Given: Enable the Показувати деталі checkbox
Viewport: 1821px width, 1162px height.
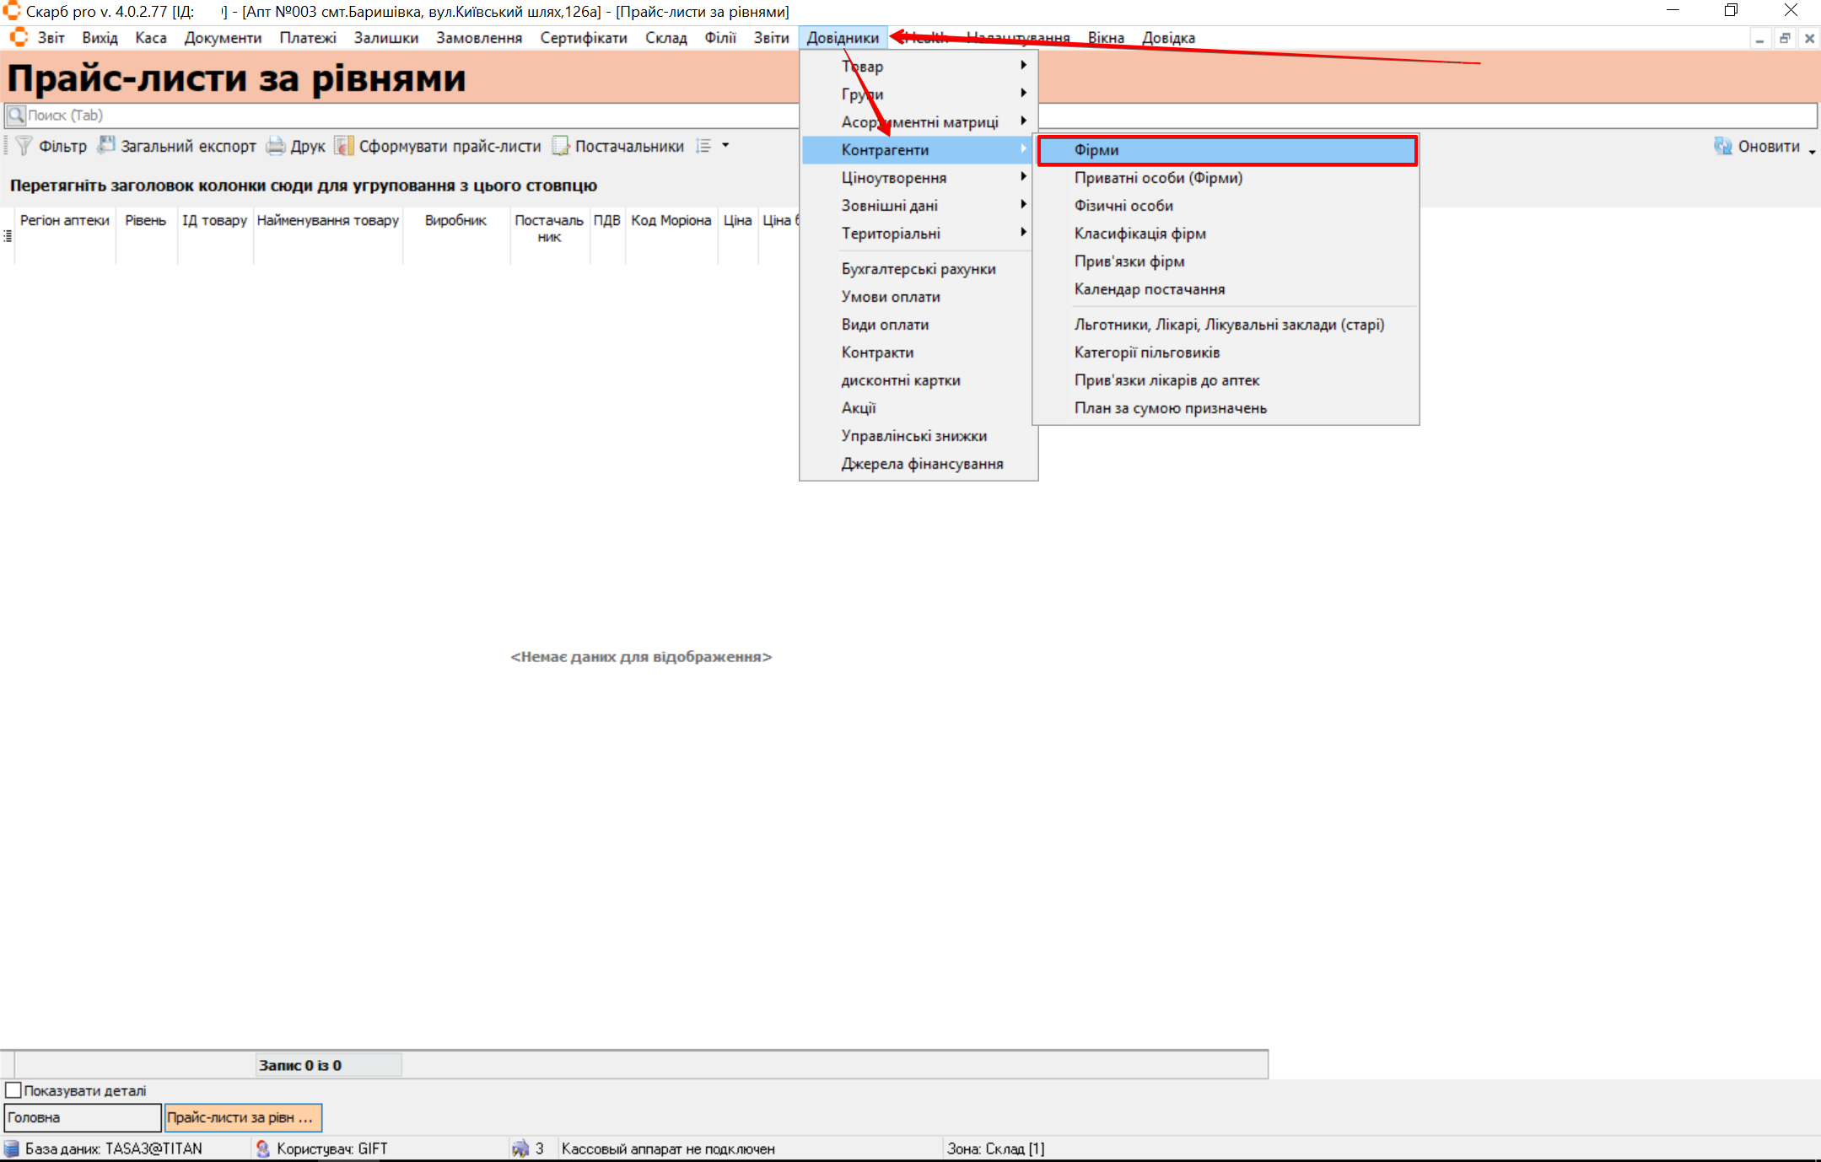Looking at the screenshot, I should tap(13, 1090).
